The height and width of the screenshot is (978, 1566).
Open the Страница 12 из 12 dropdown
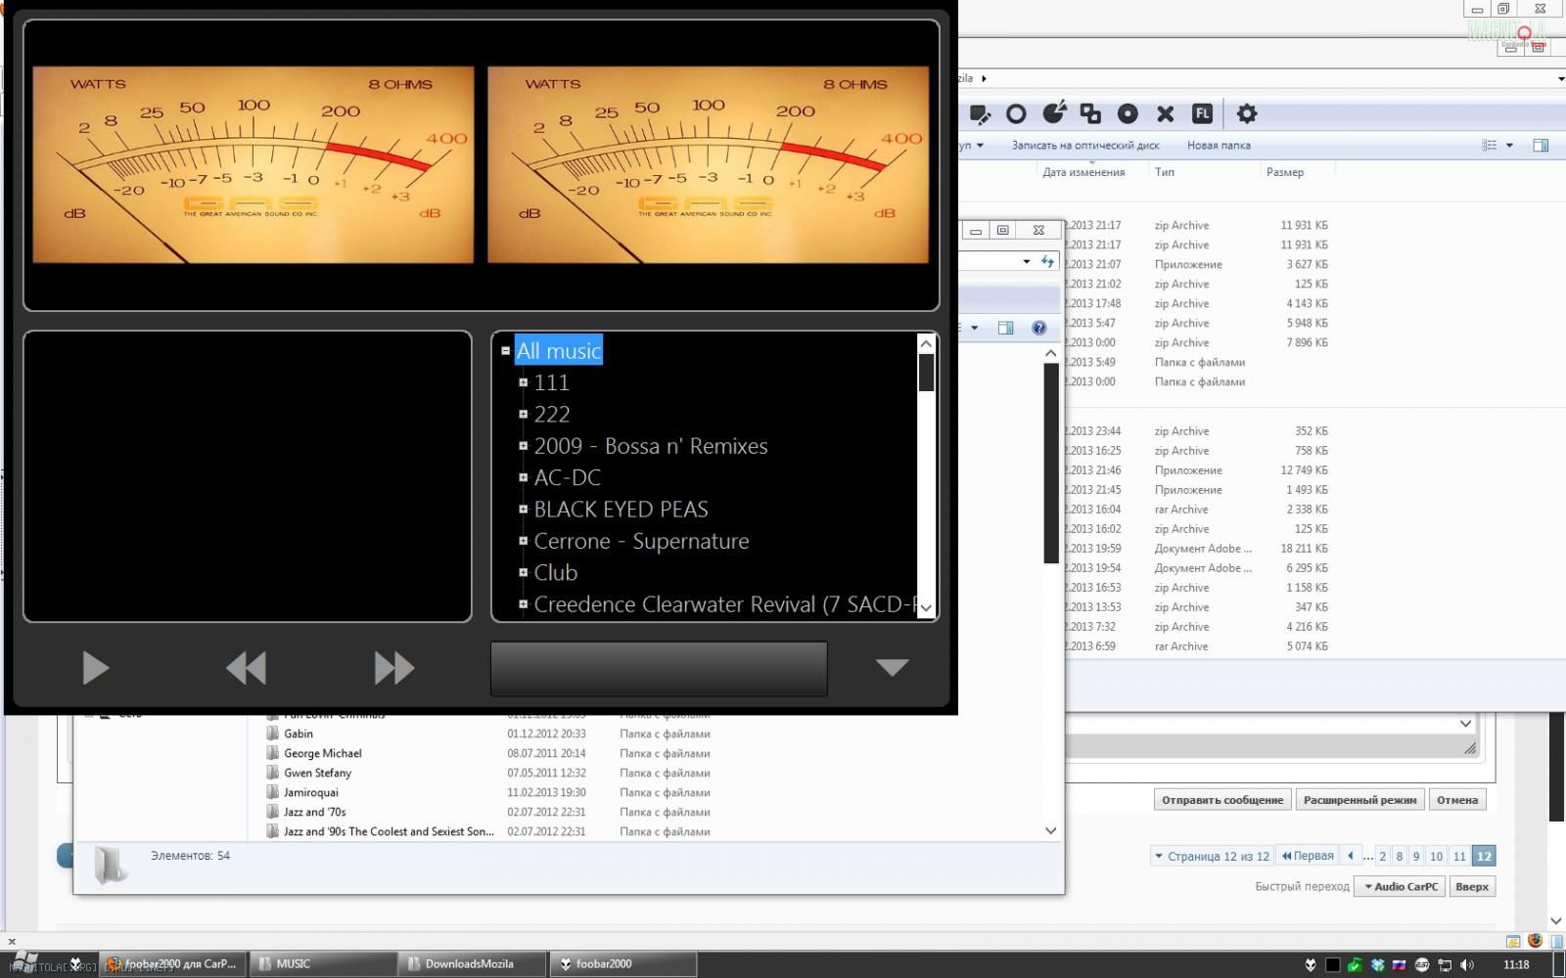[1212, 856]
